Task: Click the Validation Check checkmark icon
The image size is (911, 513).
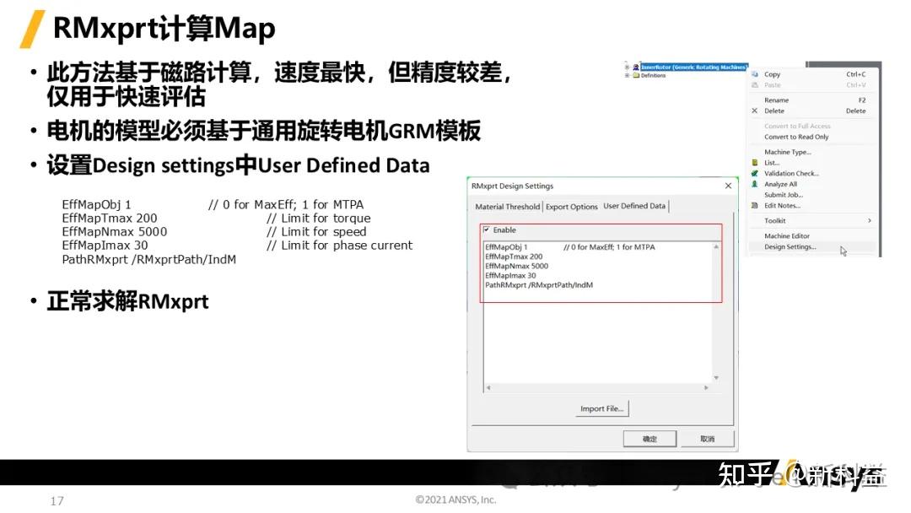Action: point(755,173)
